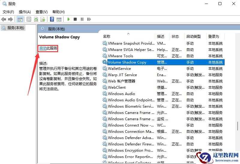Toggle the show/hide console tree icon

click(20, 19)
